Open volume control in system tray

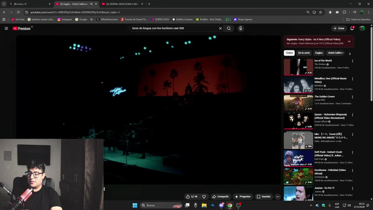click(x=349, y=205)
